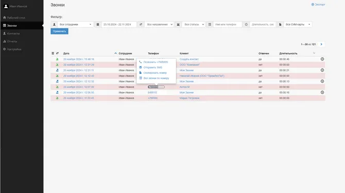Click the Мои Звонки link in the 12:21:11 row

[186, 70]
